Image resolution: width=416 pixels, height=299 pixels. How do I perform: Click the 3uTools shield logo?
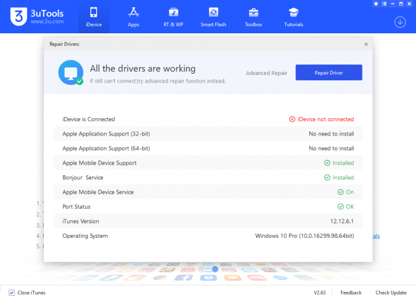18,17
